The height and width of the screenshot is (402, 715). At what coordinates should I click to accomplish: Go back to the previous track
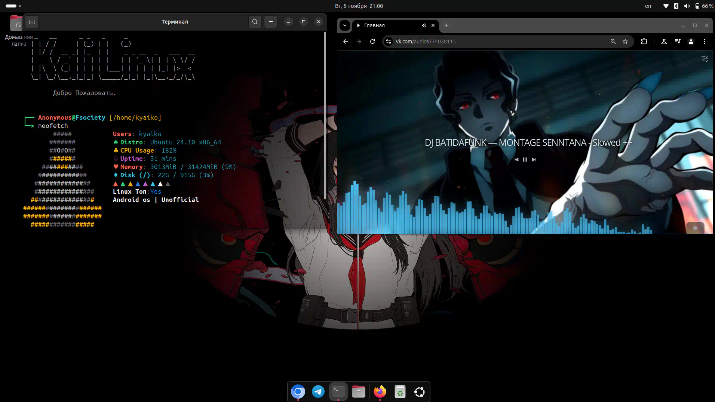(x=516, y=160)
